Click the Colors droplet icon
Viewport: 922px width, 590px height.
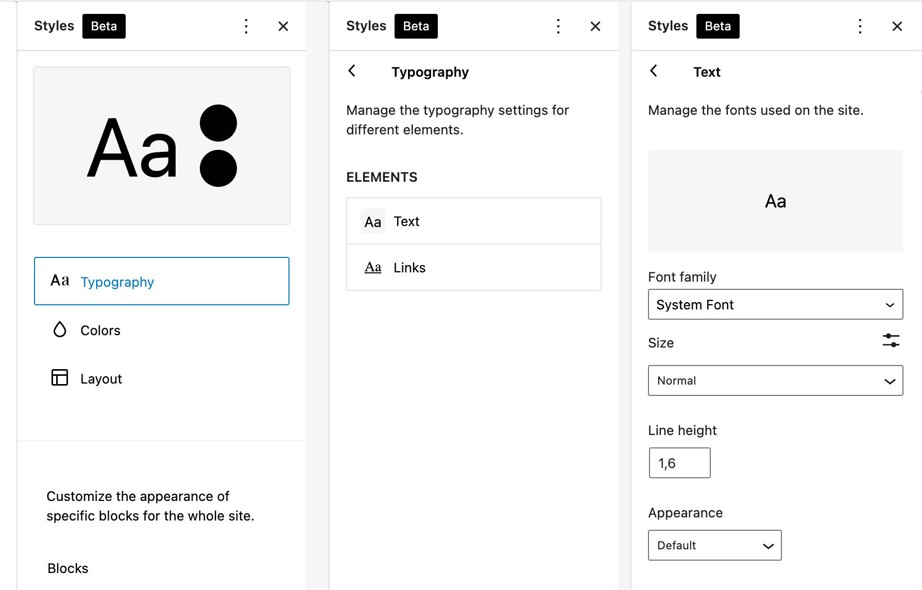coord(60,330)
